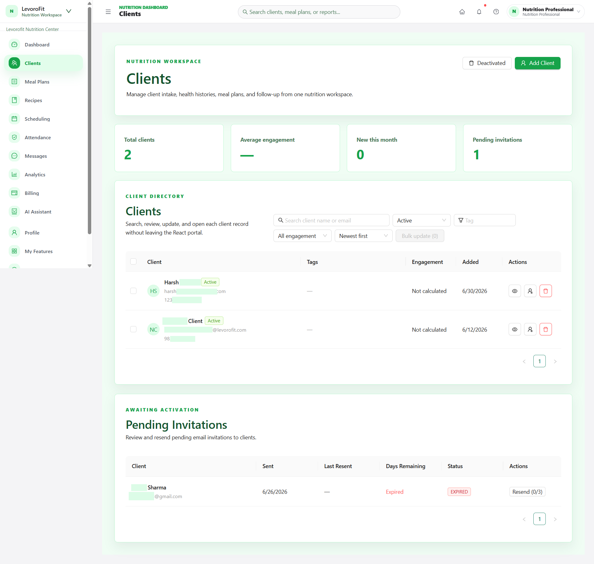Viewport: 594px width, 564px height.
Task: Toggle the select-all clients checkbox
Action: 133,262
